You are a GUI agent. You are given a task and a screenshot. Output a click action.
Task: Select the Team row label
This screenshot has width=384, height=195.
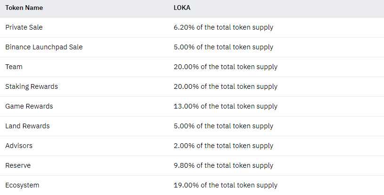coord(14,67)
